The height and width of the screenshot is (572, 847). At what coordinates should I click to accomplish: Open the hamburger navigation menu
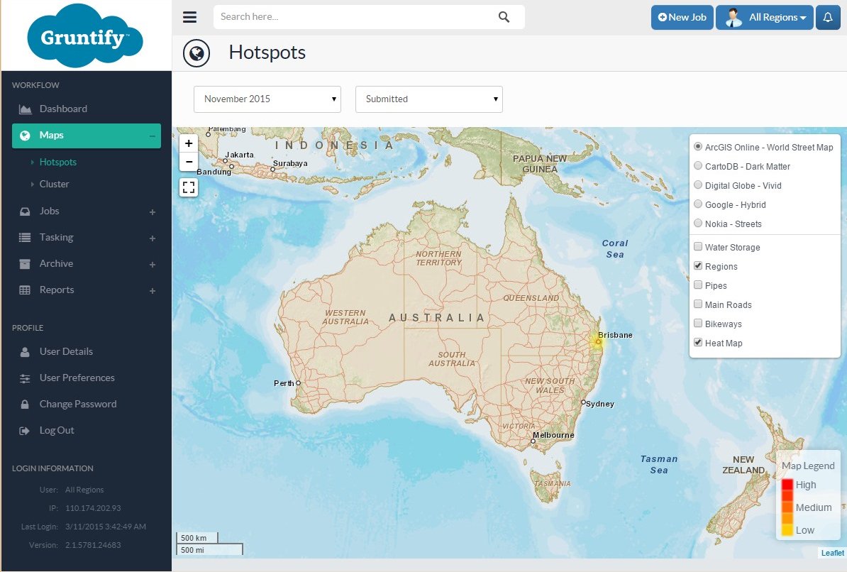point(189,17)
